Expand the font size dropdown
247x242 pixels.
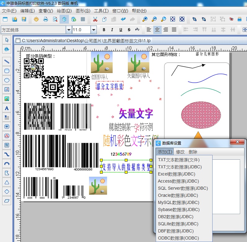(94, 30)
